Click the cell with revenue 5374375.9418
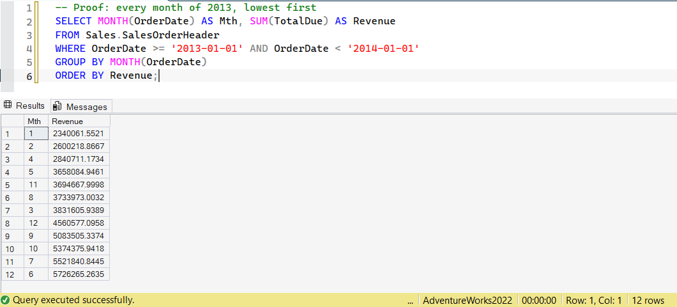 pyautogui.click(x=79, y=249)
